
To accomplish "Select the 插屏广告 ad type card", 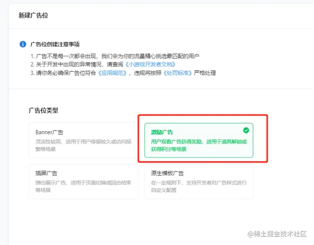I will point(83,181).
